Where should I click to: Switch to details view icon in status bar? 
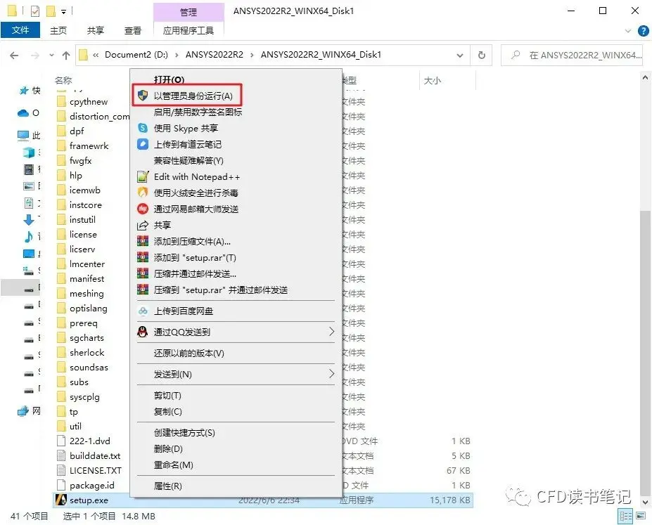(625, 517)
